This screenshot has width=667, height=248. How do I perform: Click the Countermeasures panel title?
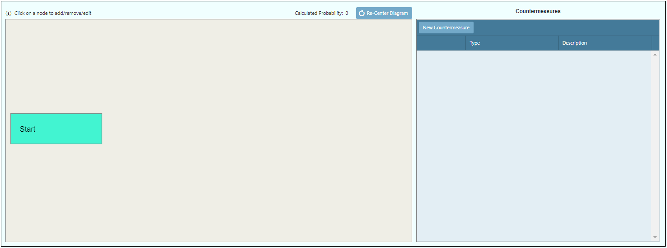tap(538, 11)
